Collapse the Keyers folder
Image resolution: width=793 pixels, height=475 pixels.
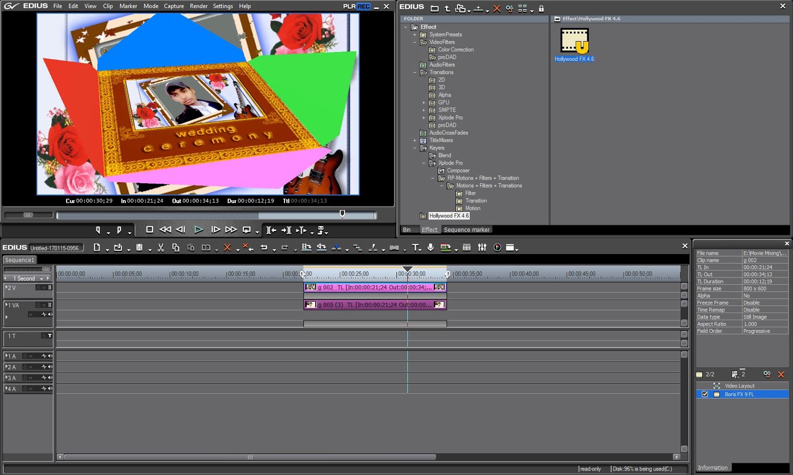(415, 148)
